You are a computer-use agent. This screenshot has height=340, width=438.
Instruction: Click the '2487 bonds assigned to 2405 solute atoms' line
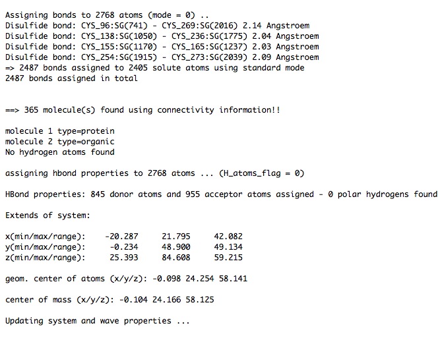(155, 68)
